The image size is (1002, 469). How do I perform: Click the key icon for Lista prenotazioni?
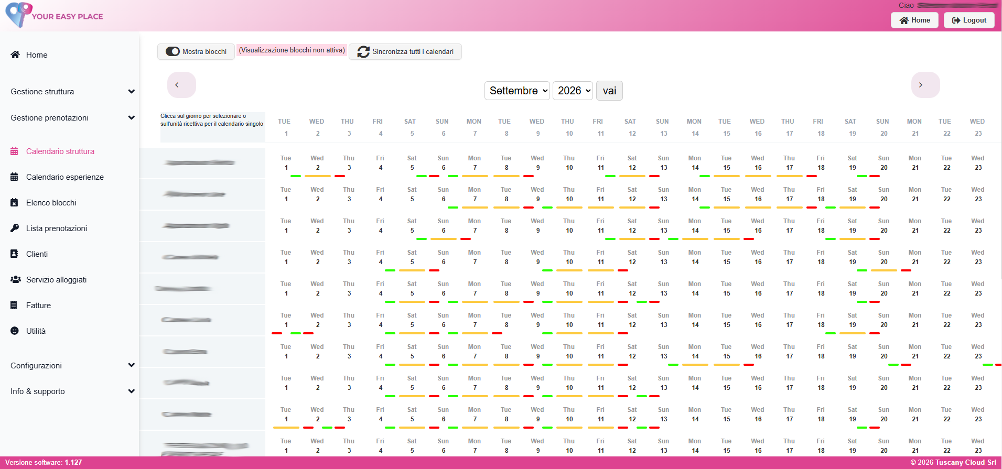click(15, 228)
